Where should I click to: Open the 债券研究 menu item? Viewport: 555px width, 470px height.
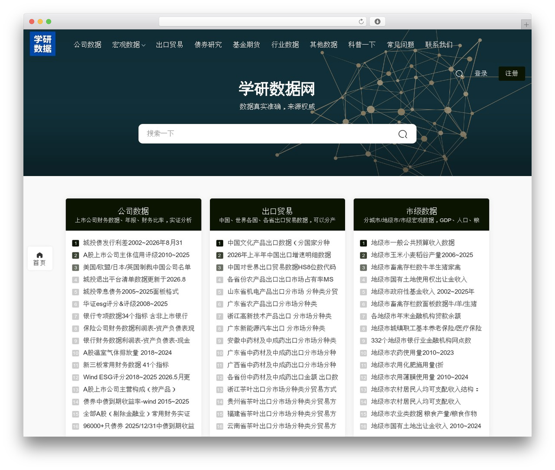click(208, 45)
